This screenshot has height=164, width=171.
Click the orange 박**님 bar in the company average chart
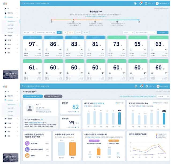(73, 149)
